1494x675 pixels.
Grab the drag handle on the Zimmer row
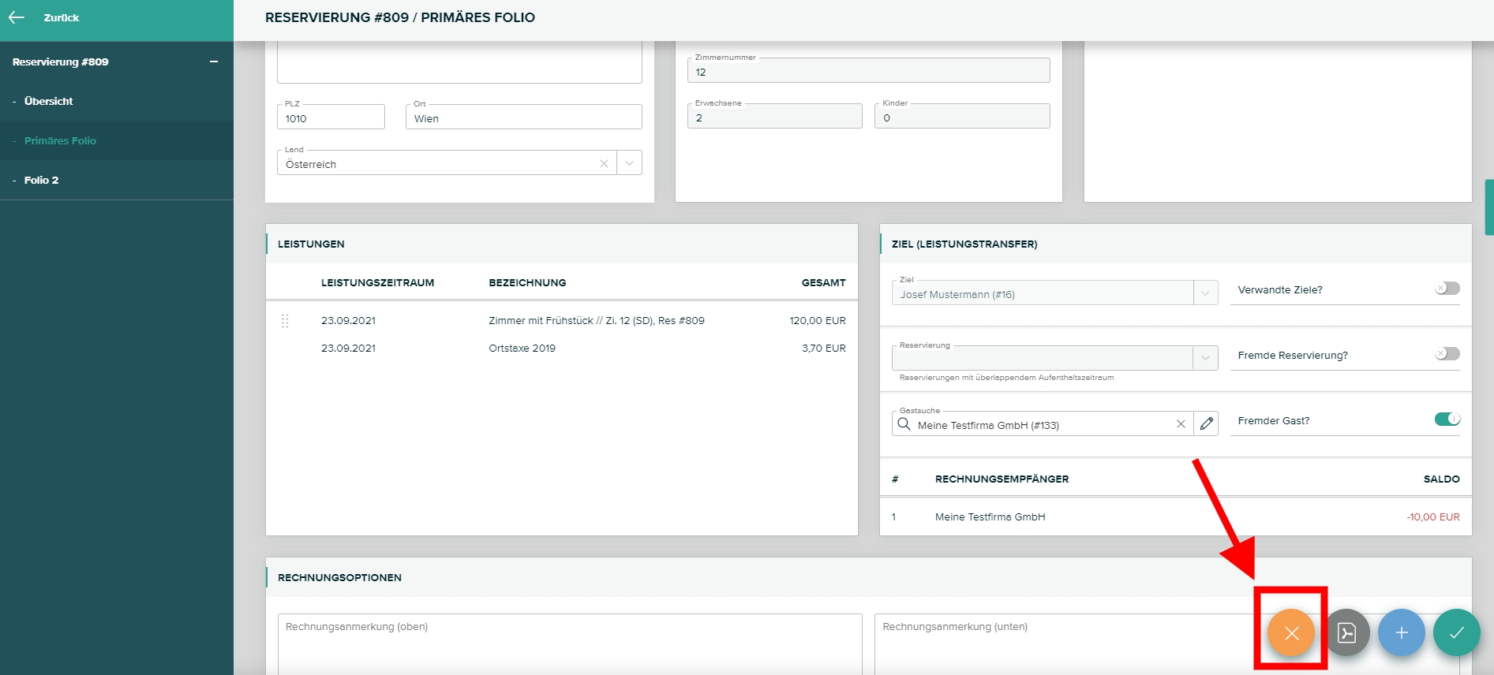285,321
